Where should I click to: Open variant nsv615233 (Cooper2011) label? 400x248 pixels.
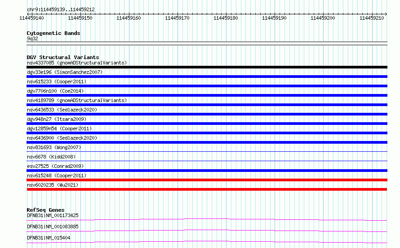(x=57, y=81)
